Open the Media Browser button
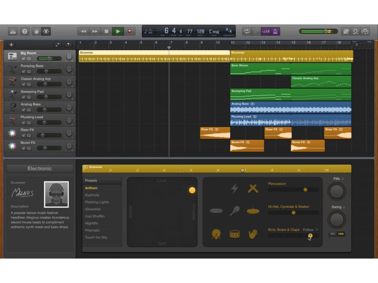Screen dimensions: 378x283 coord(365,31)
